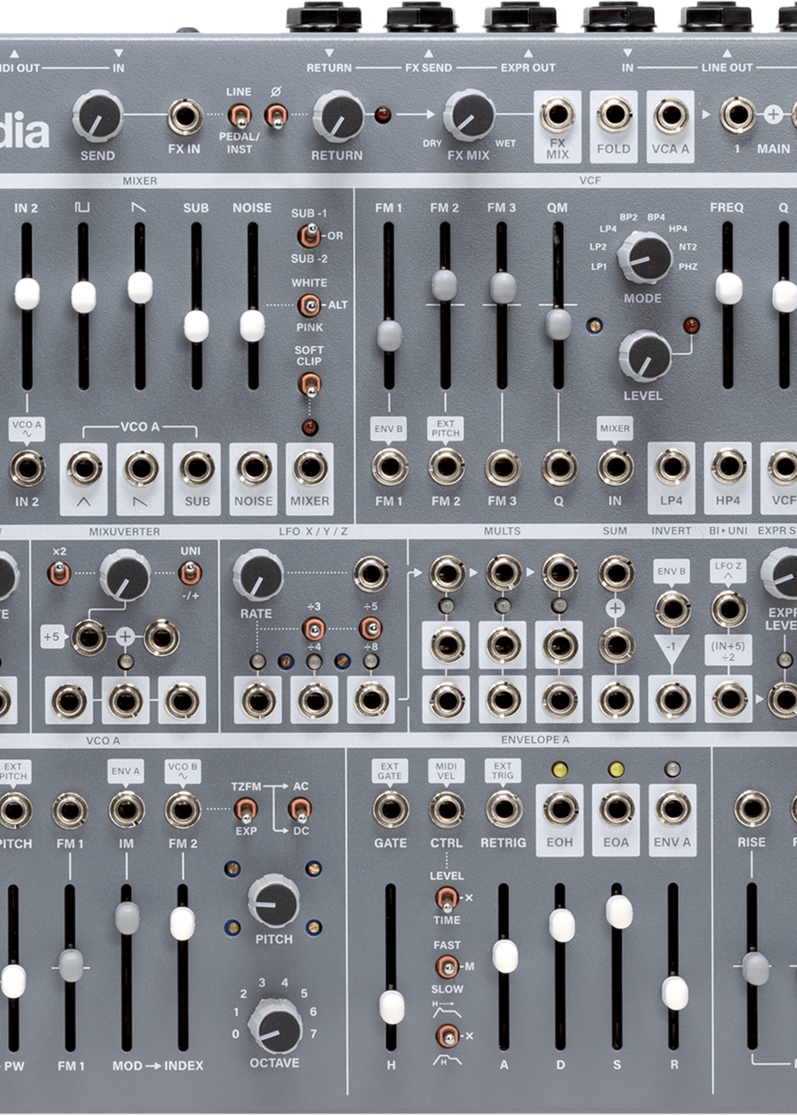Flip the Mixuverter x2 switch
Image resolution: width=797 pixels, height=1116 pixels.
(59, 573)
